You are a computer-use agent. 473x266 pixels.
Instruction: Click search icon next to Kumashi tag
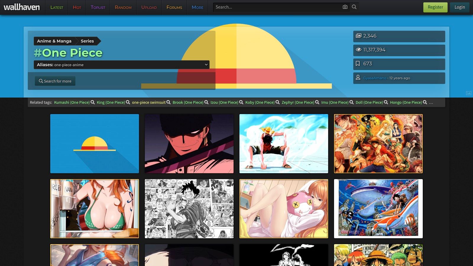click(93, 102)
